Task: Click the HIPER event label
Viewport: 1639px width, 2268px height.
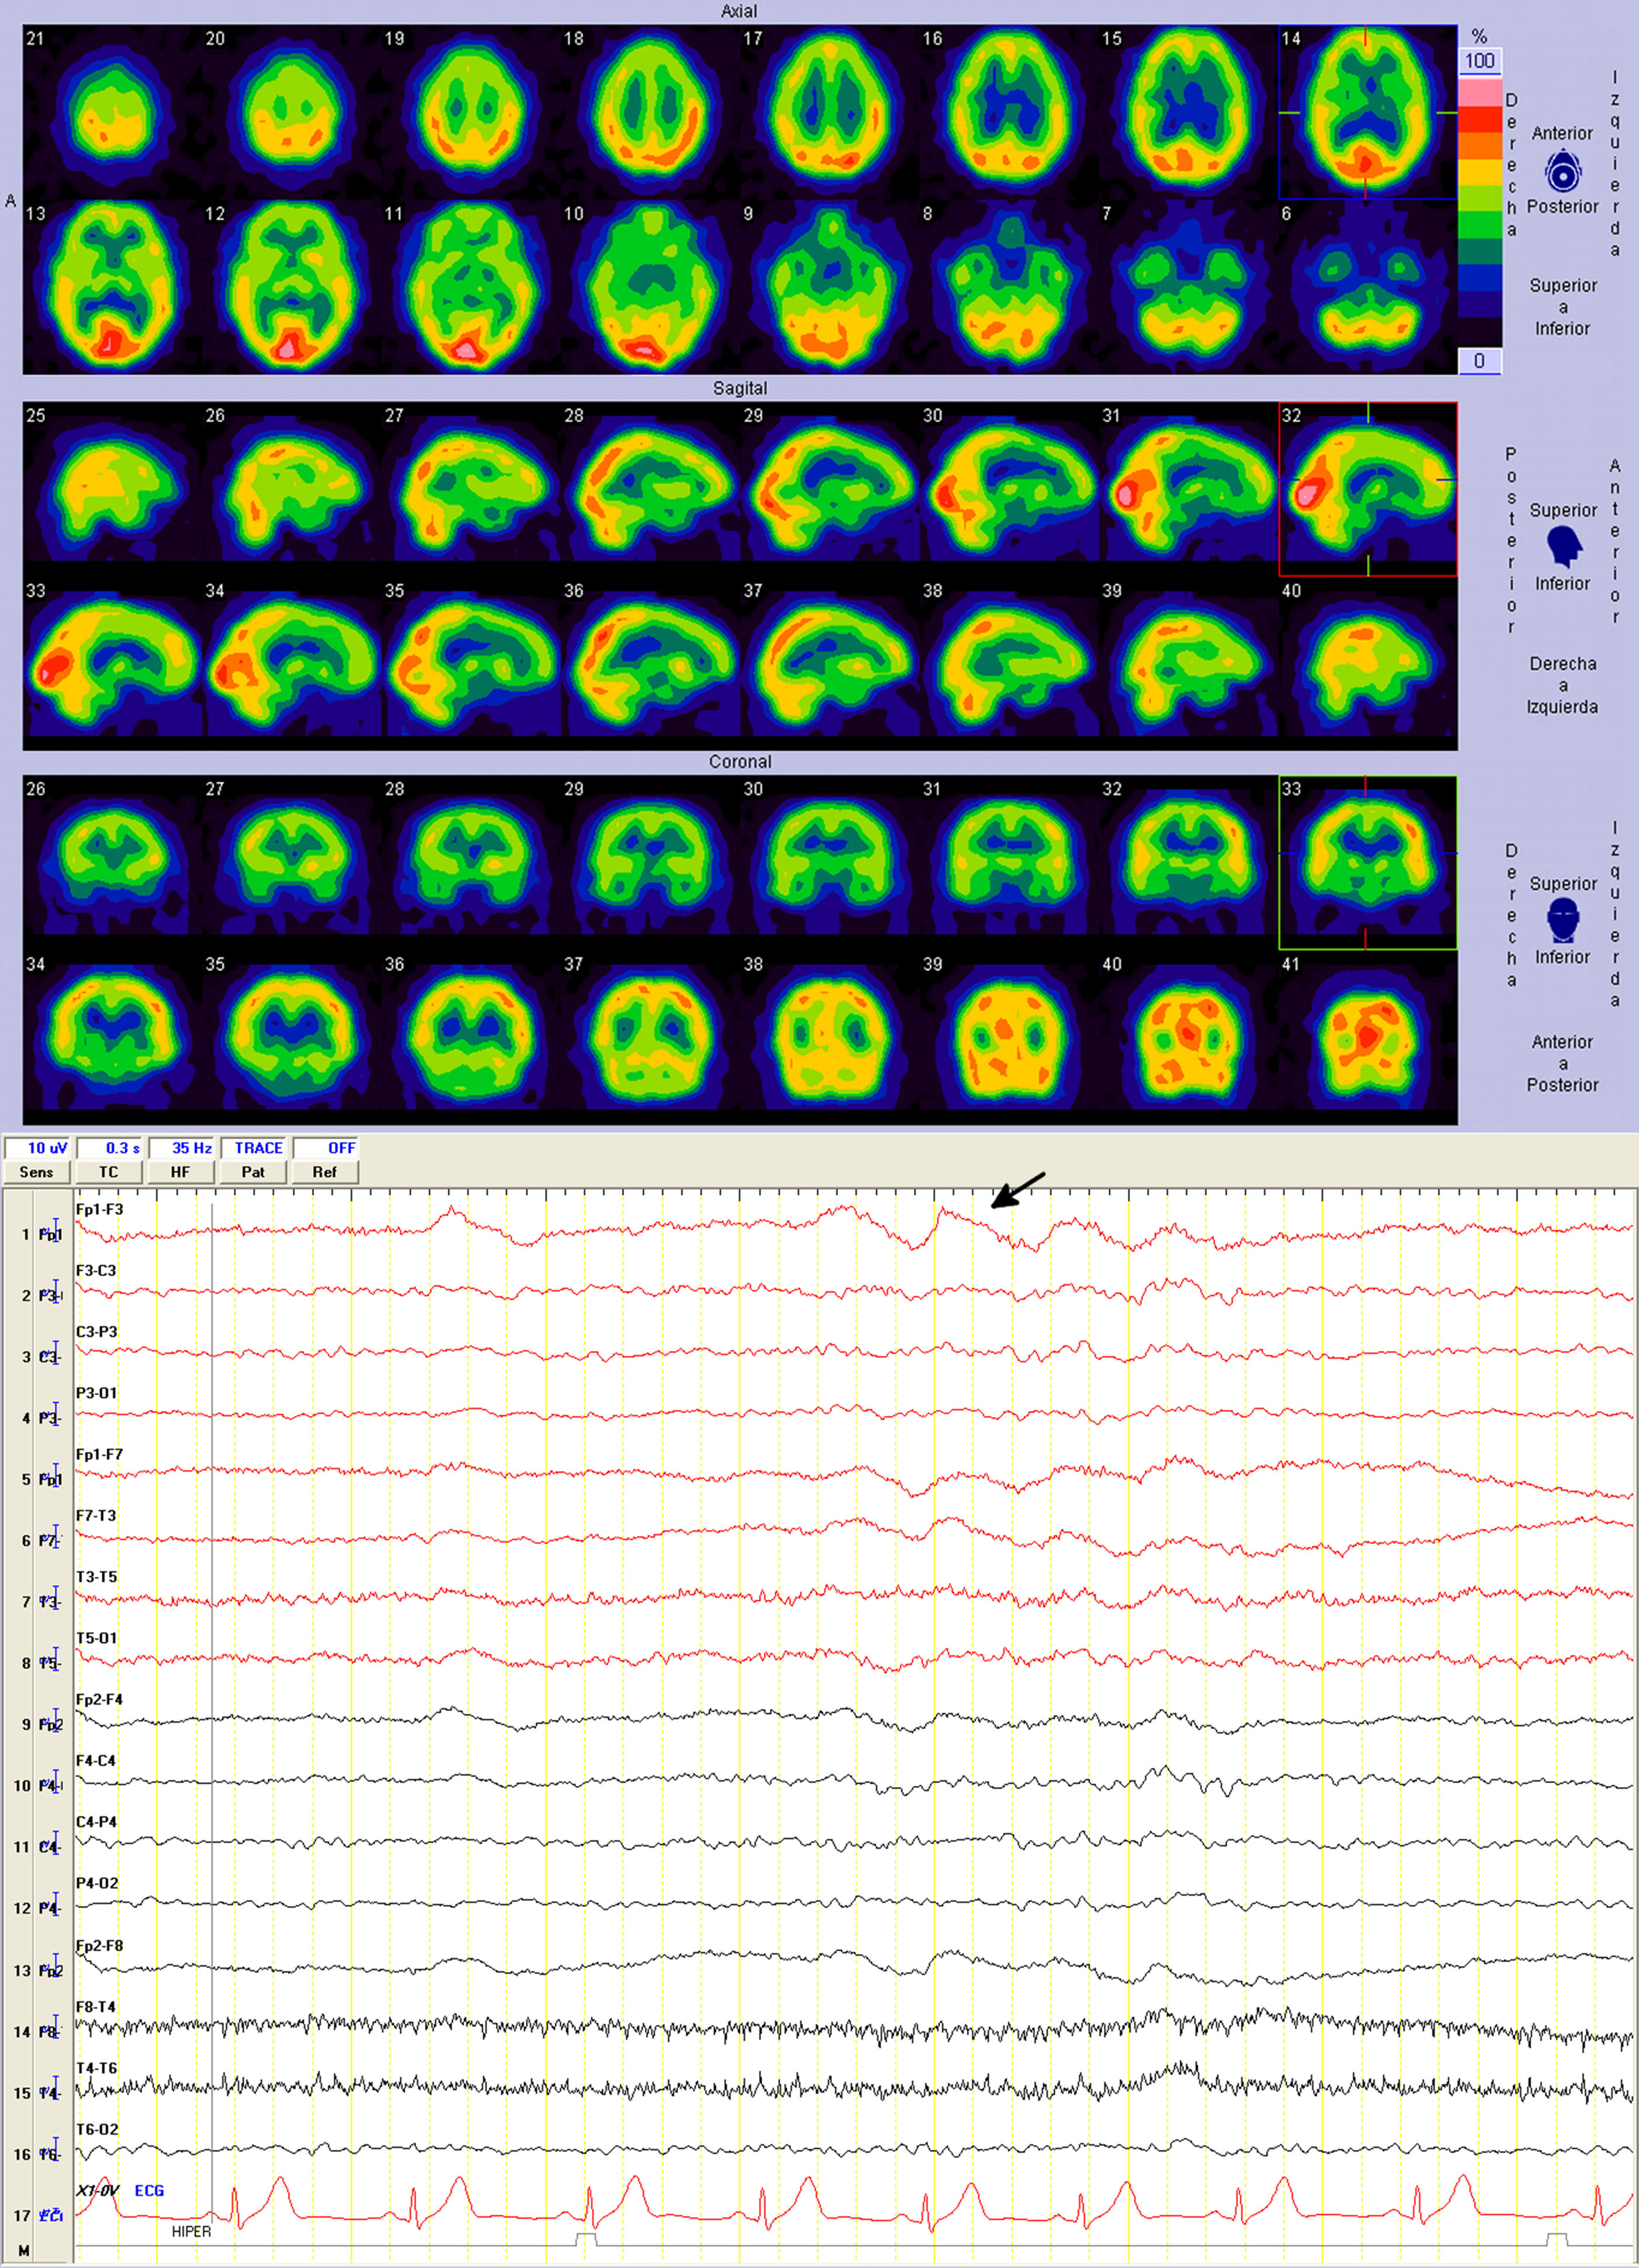Action: pos(191,2231)
